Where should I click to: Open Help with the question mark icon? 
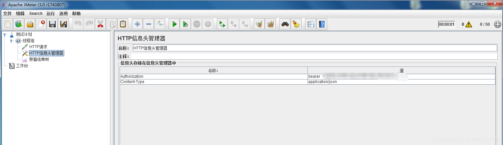pos(322,24)
